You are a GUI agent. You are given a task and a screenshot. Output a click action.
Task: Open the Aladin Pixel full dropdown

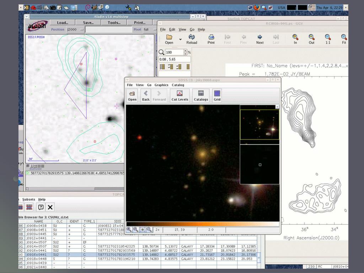(x=150, y=30)
